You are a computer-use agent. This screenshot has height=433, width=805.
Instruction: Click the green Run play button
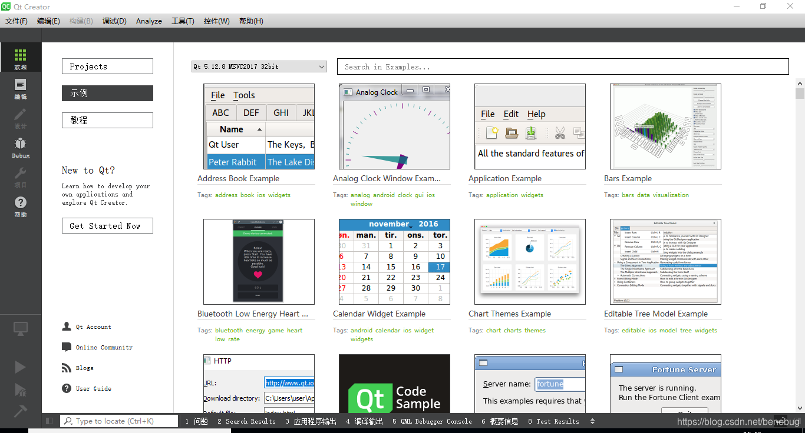pos(21,367)
